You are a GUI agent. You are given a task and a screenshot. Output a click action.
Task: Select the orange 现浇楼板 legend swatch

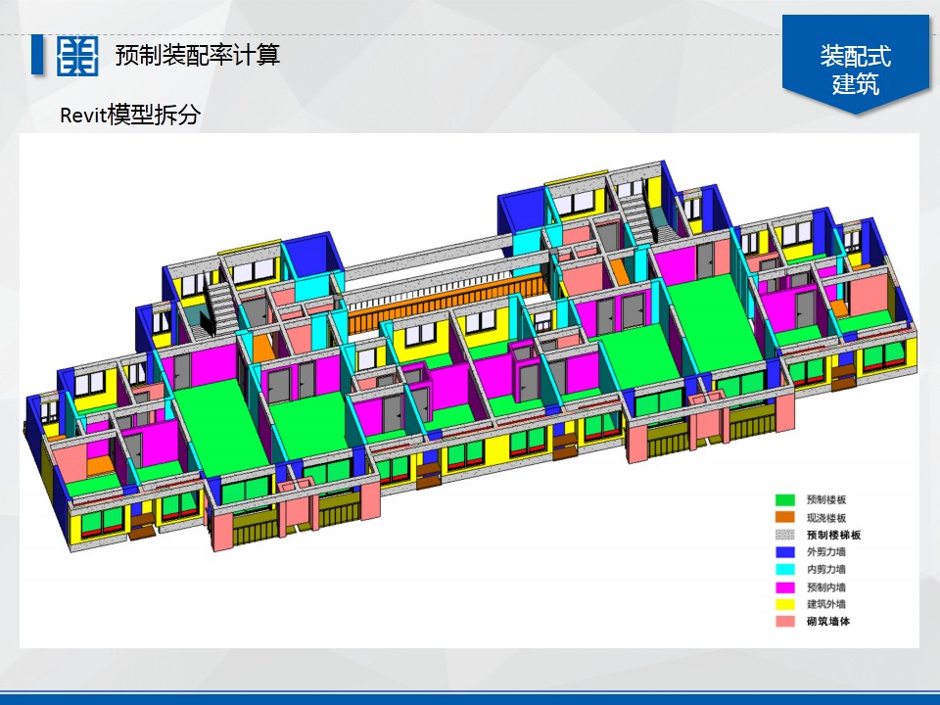[x=784, y=518]
